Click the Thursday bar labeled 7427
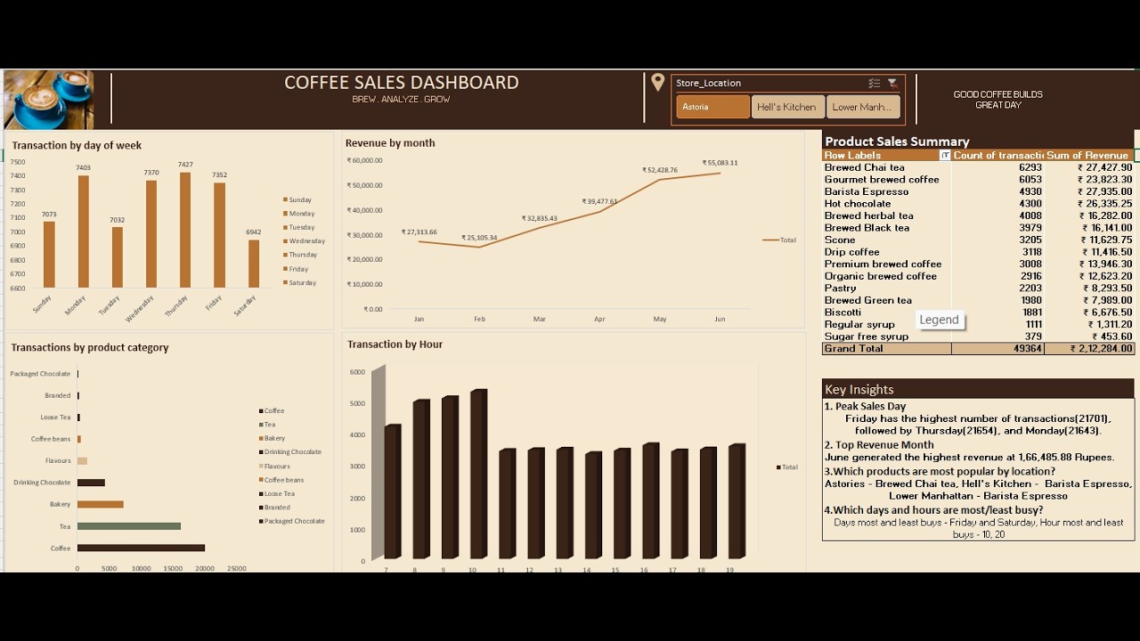Screen dimensions: 1140x641 point(185,230)
